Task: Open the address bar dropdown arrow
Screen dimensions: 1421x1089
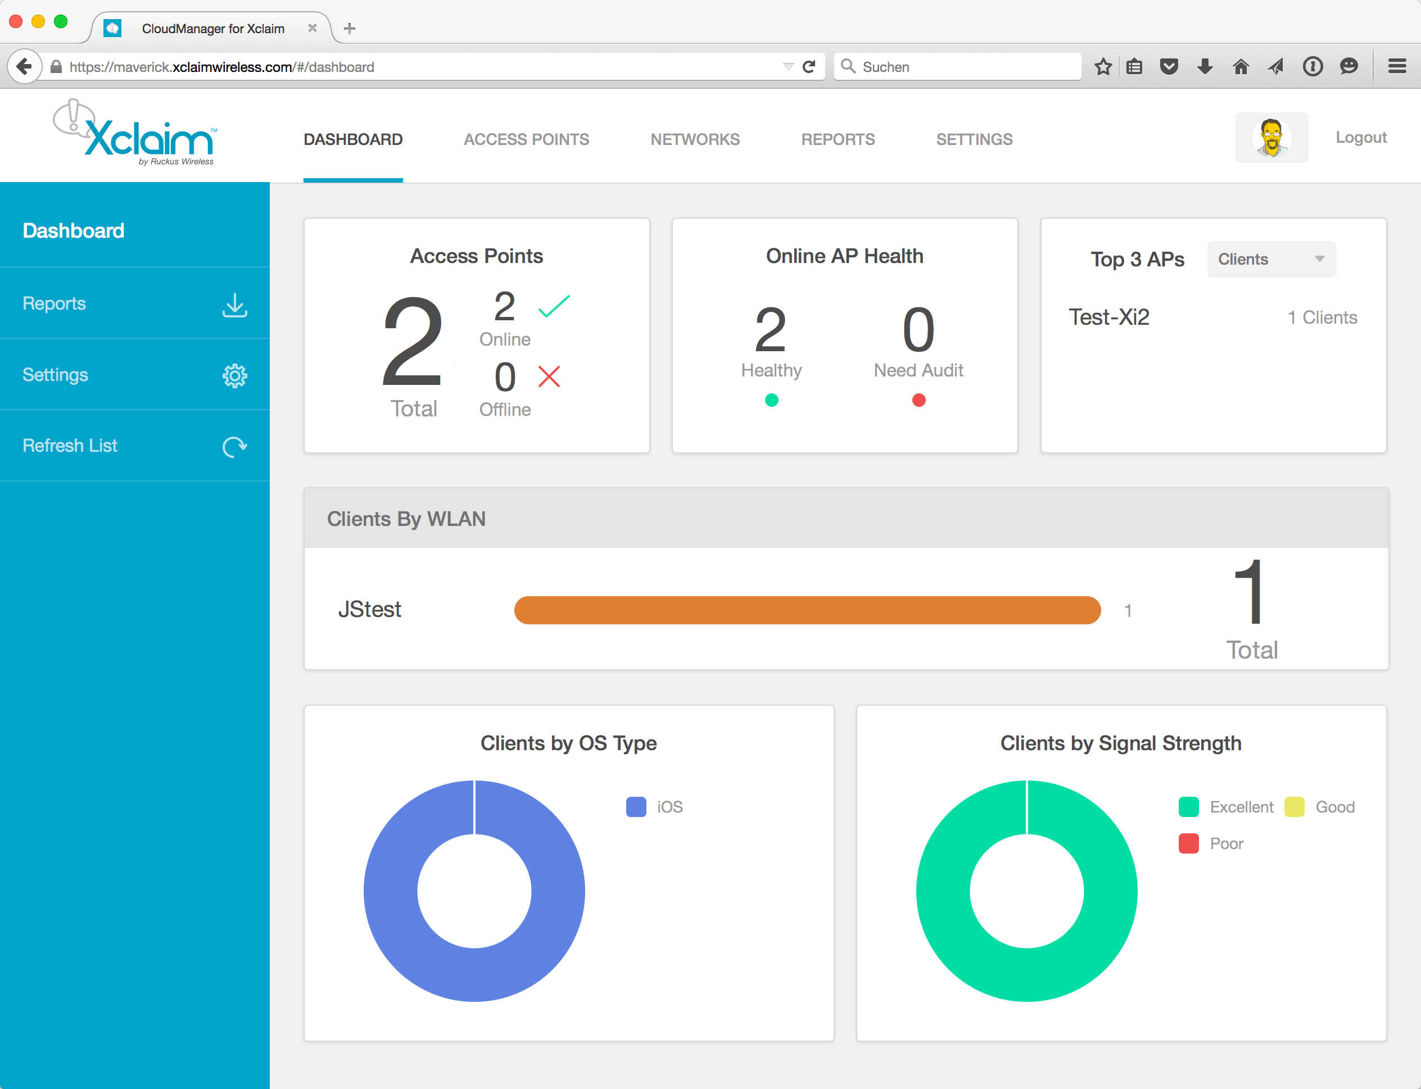Action: 788,66
